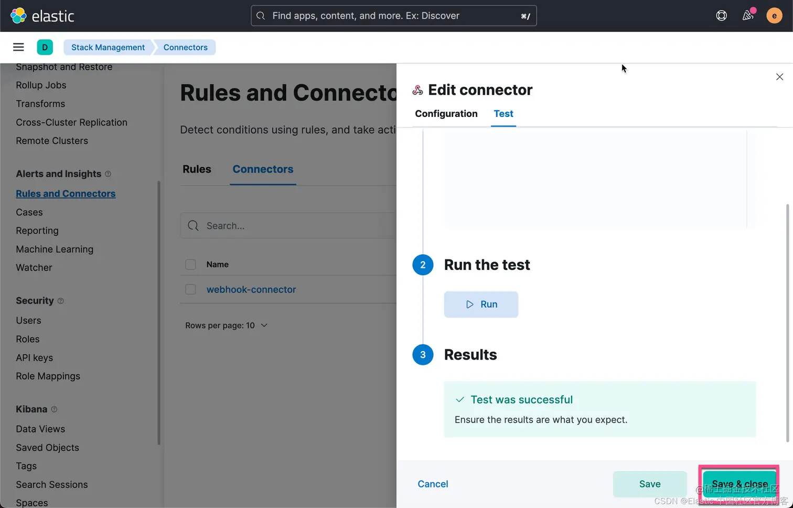Click the Save button

tap(650, 484)
